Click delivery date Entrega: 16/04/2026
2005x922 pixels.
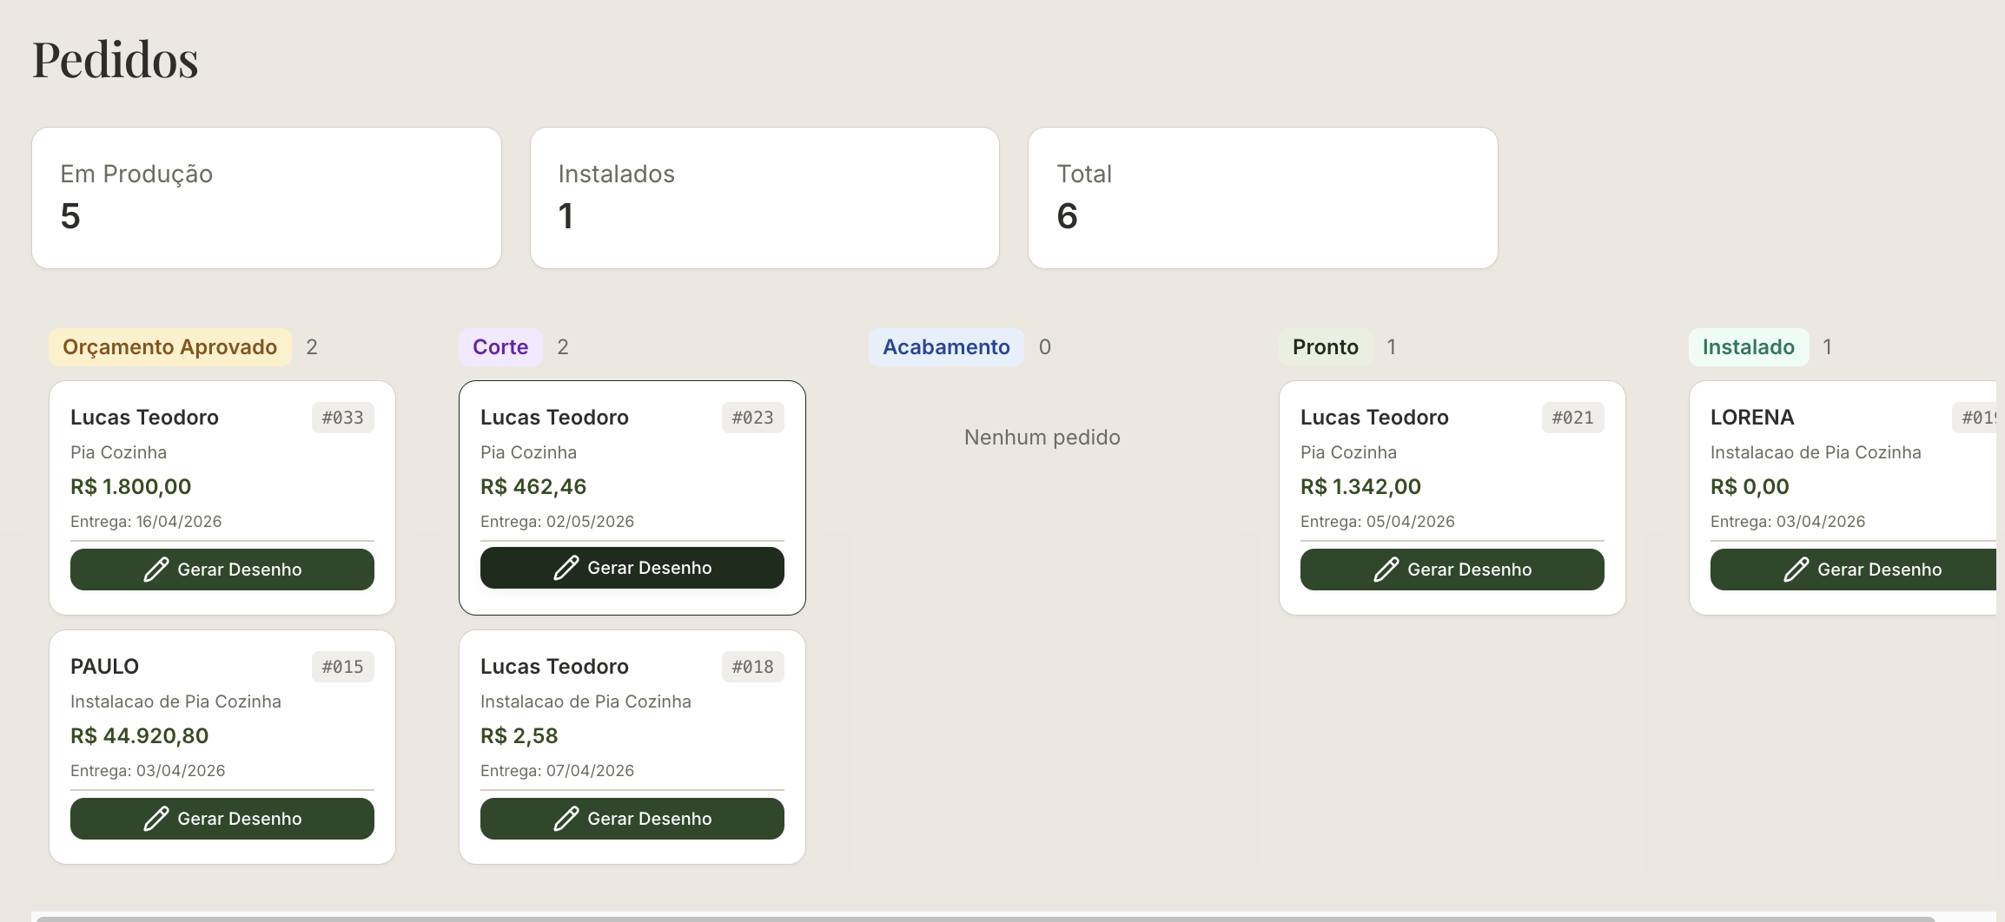(x=146, y=522)
